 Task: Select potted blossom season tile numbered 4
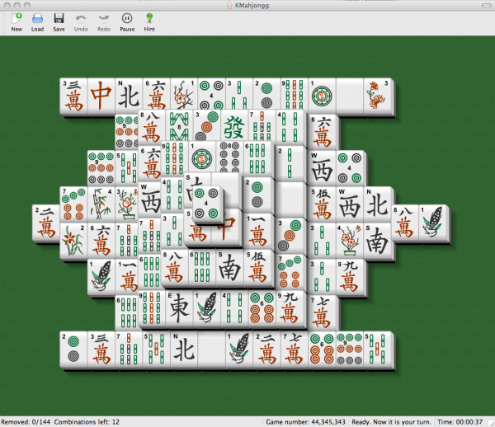[x=350, y=241]
